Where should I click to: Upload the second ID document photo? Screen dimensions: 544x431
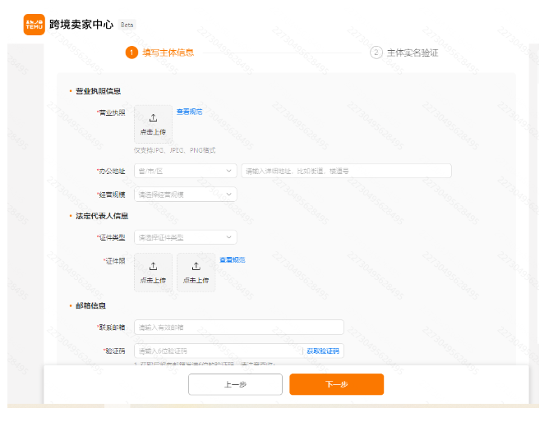coord(196,272)
